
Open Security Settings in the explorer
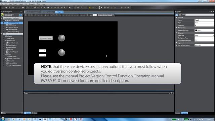[13, 27]
